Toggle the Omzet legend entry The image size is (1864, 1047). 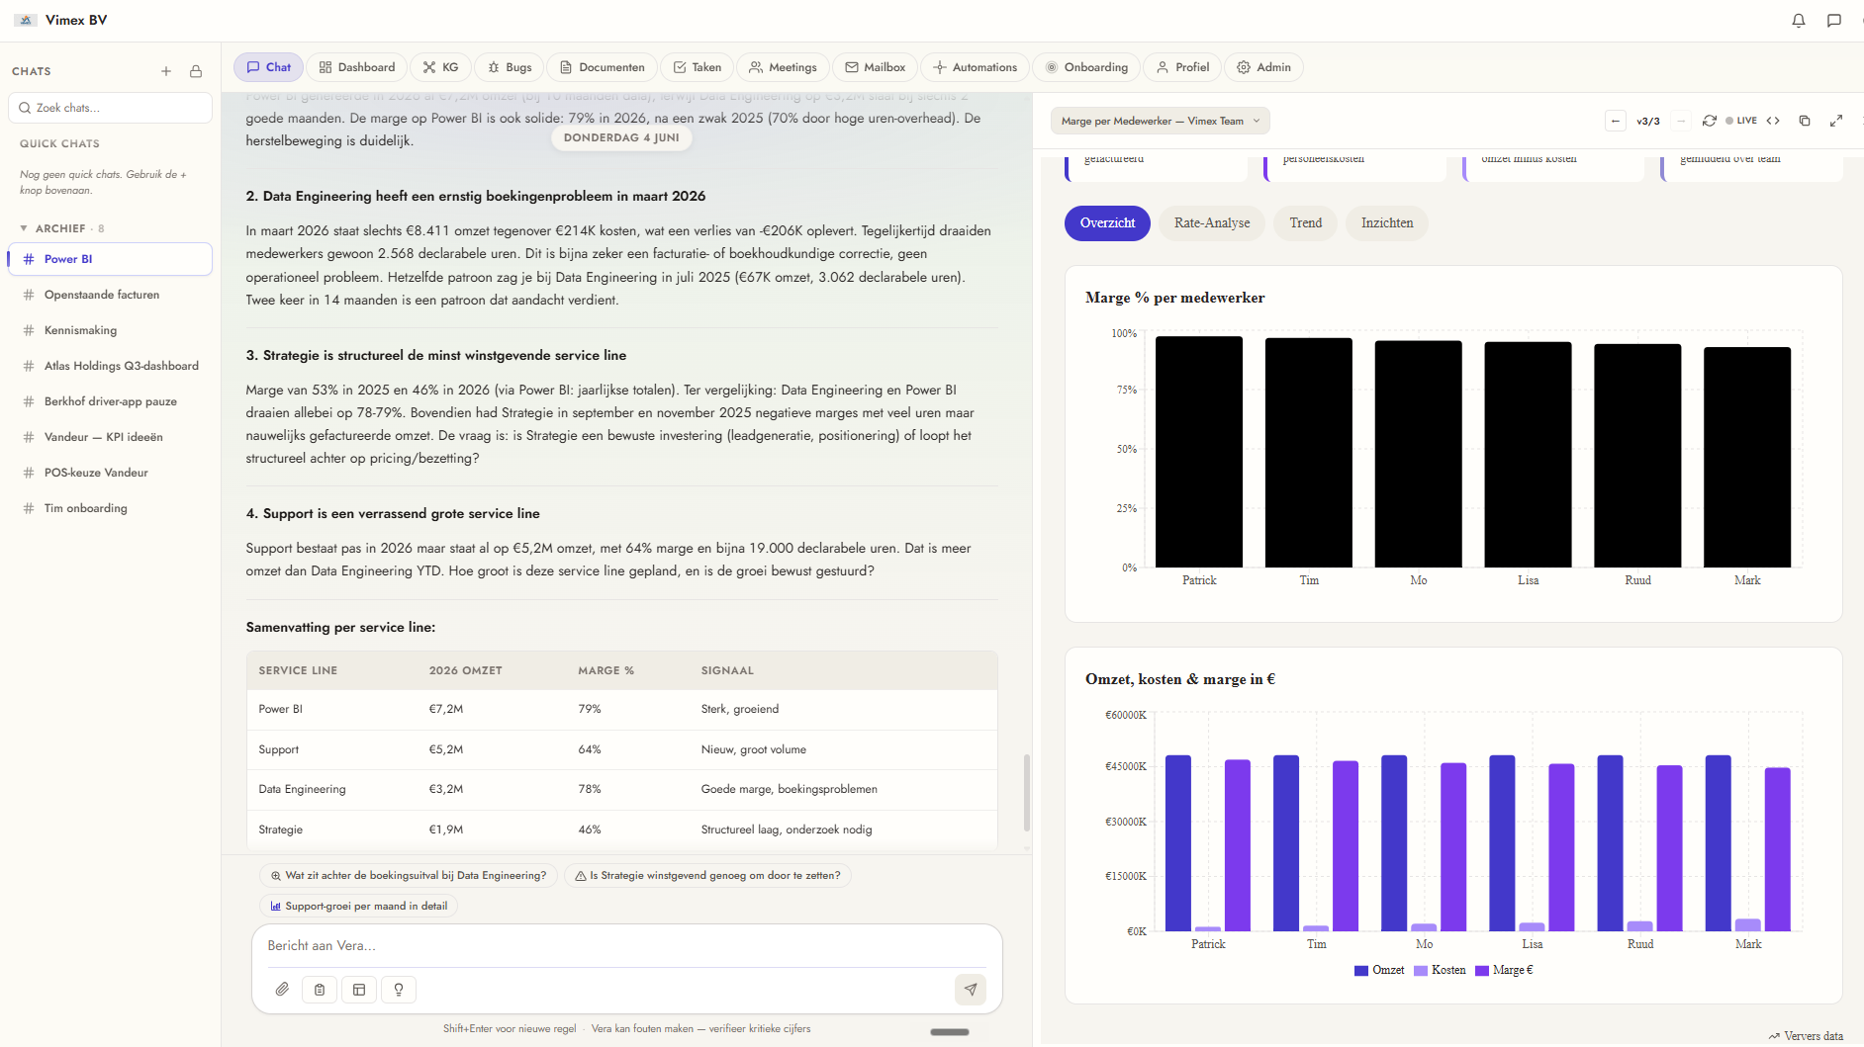point(1379,970)
